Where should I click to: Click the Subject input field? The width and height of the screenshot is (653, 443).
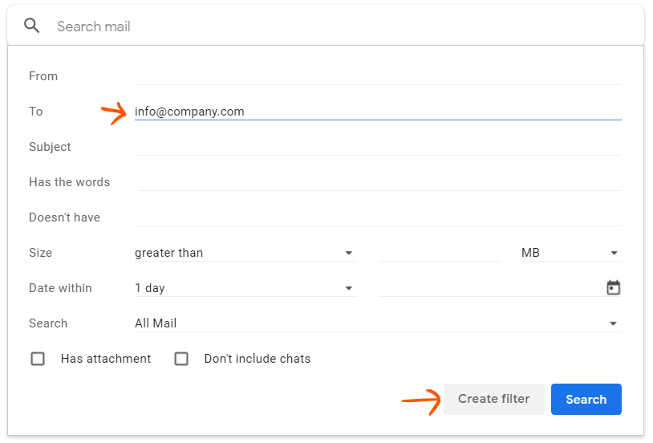click(x=377, y=146)
